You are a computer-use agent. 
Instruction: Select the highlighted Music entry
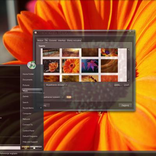32,91
